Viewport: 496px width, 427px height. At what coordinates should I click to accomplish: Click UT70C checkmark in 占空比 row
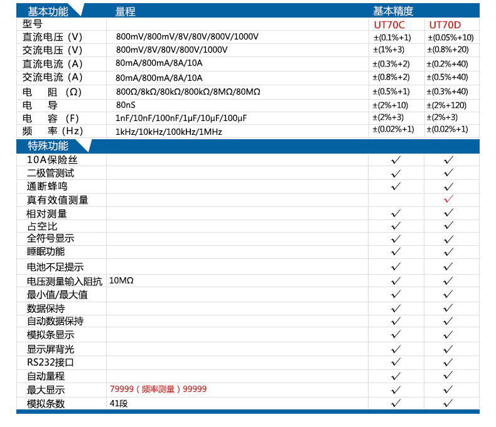[396, 226]
